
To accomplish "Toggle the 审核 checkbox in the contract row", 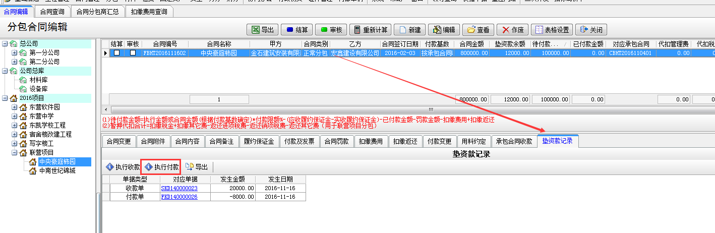I will [133, 53].
